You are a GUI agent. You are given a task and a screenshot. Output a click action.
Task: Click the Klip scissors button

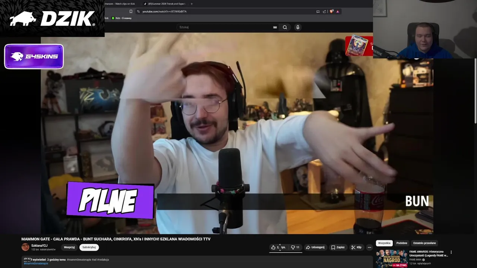357,247
